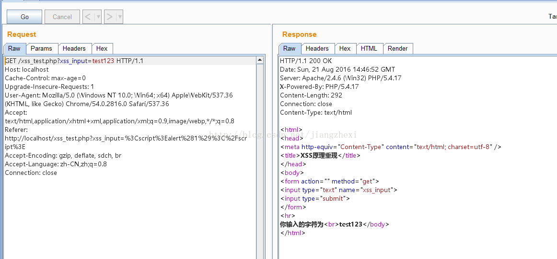
Task: Click the Accept-Encoding: gzip, deflate line
Action: tap(63, 155)
